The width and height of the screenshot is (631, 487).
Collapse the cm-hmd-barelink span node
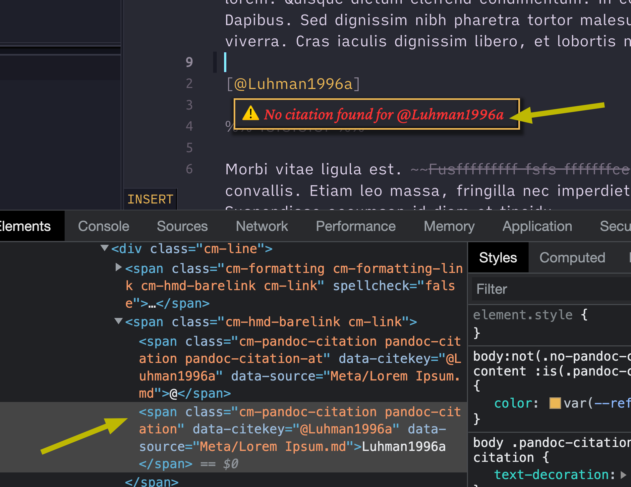118,321
